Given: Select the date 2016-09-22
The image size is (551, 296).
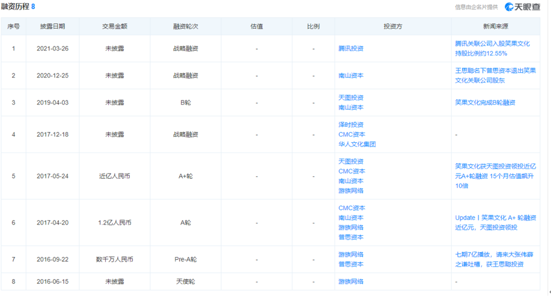Looking at the screenshot, I should 53,259.
